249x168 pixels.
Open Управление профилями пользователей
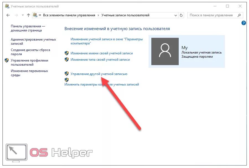pos(29,62)
